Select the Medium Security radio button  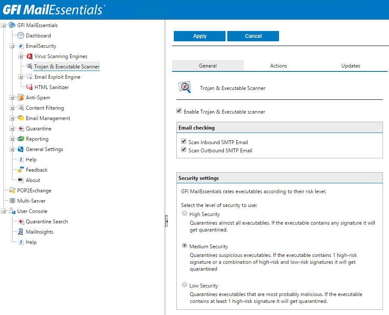coord(184,245)
